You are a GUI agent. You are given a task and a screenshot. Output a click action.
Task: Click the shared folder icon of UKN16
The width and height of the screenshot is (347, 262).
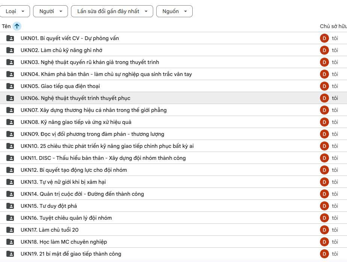[10, 218]
